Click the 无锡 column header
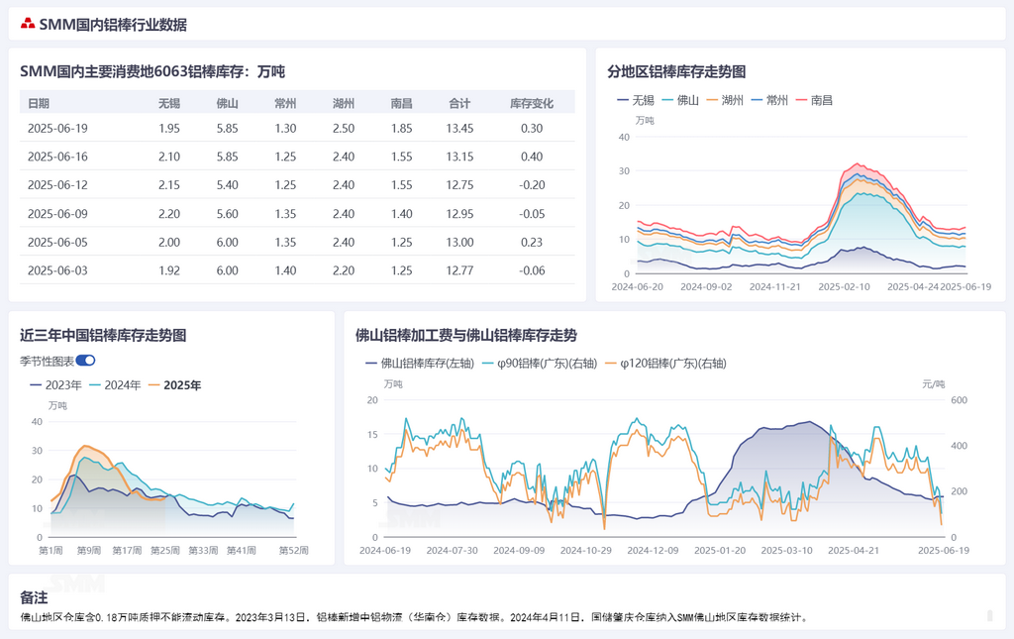1014x639 pixels. (x=169, y=103)
